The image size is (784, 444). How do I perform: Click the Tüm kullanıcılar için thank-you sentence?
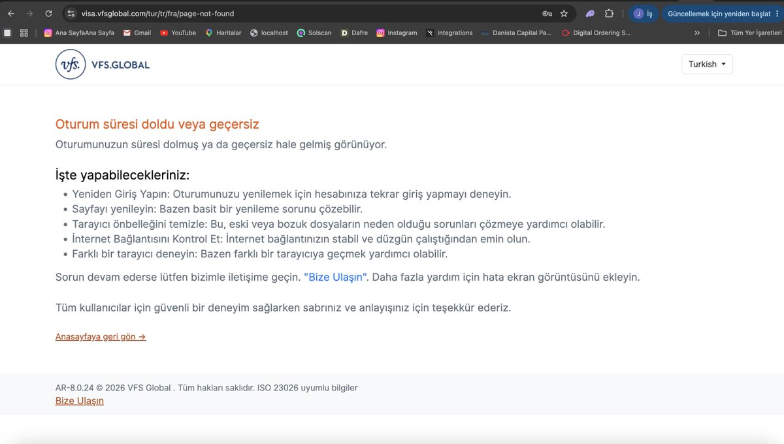[283, 307]
